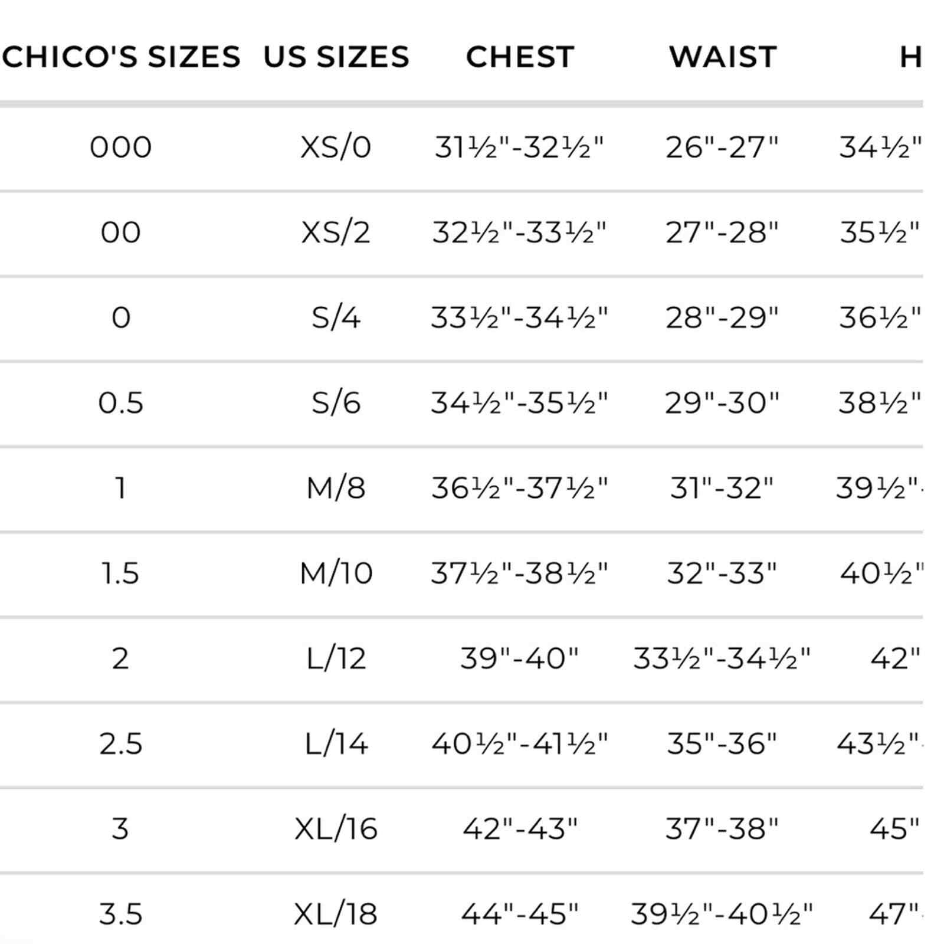944x944 pixels.
Task: Select waist measurement 35"-36"
Action: coord(722,743)
